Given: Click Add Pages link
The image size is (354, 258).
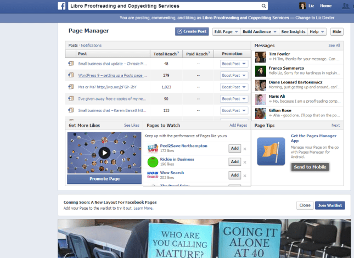Looking at the screenshot, I should (x=238, y=125).
